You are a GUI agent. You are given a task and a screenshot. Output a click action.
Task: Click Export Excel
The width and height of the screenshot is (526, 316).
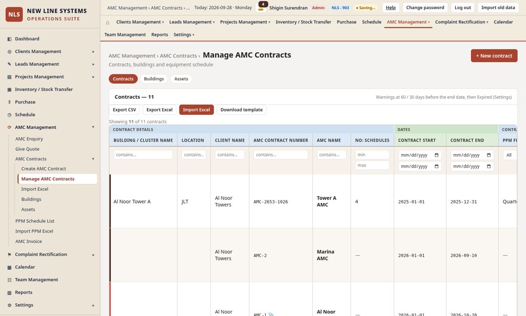pyautogui.click(x=159, y=110)
